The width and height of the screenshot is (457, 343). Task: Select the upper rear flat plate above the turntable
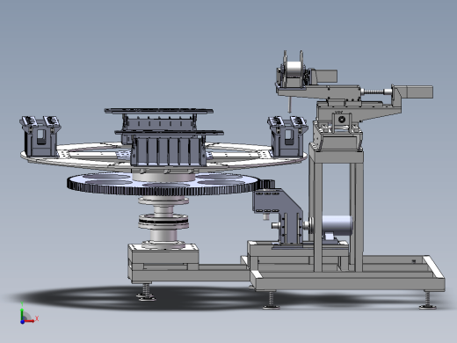tap(159, 111)
